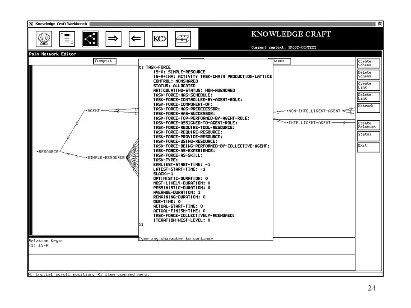Click the '(1) IS-A' relation key

point(39,246)
